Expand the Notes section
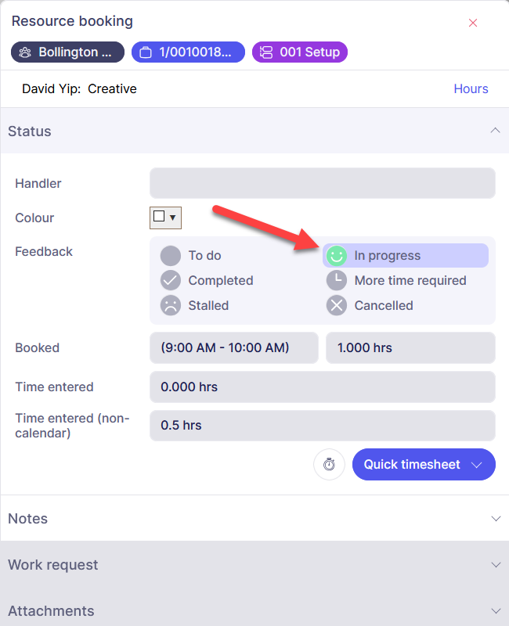 (x=495, y=519)
